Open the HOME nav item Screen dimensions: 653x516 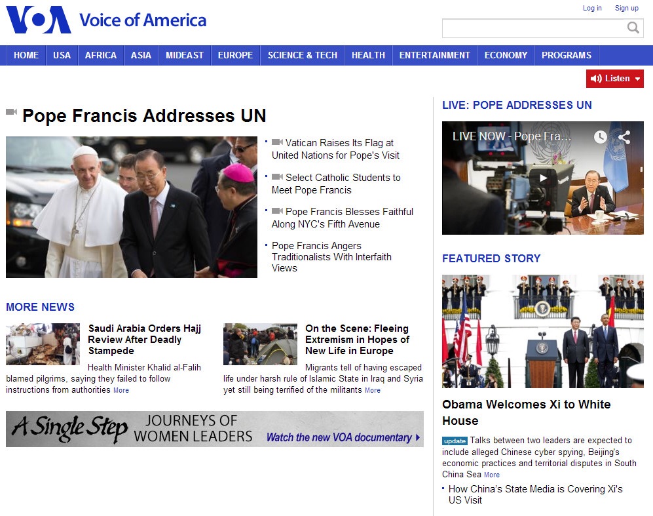click(26, 56)
